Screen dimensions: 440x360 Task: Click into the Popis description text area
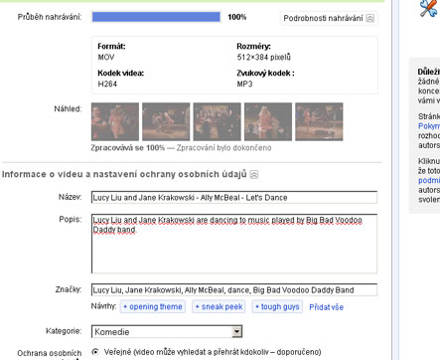tap(234, 244)
